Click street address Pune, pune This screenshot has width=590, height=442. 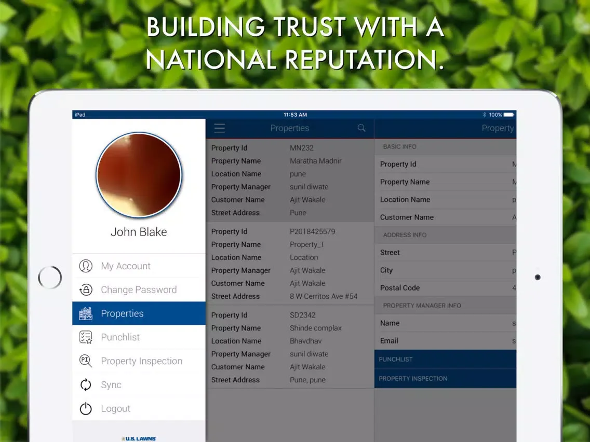(x=307, y=380)
